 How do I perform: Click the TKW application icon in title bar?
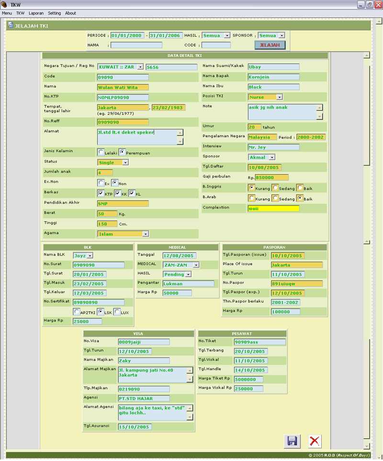click(4, 4)
